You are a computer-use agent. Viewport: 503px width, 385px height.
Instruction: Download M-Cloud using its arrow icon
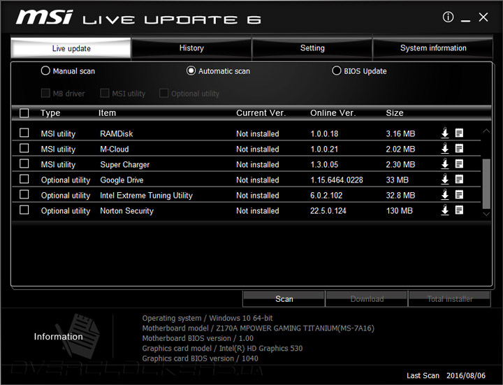(x=445, y=148)
